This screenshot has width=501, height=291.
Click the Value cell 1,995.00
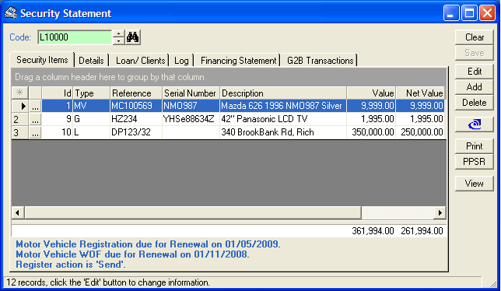[371, 119]
